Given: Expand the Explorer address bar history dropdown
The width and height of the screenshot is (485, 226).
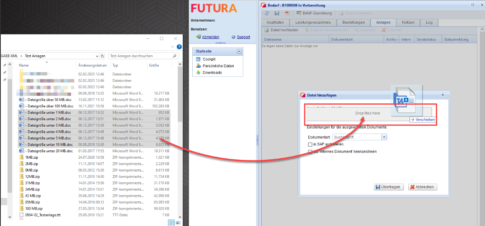Looking at the screenshot, I should click(x=97, y=56).
